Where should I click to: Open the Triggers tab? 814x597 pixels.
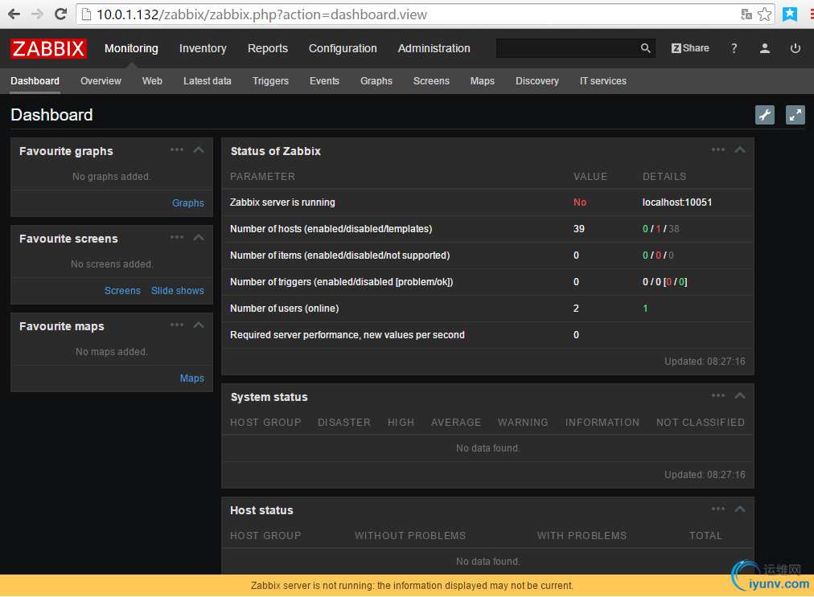coord(270,81)
